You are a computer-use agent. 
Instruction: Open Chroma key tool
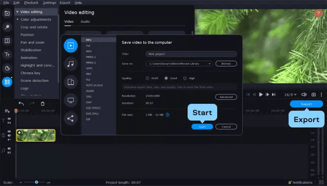click(31, 73)
